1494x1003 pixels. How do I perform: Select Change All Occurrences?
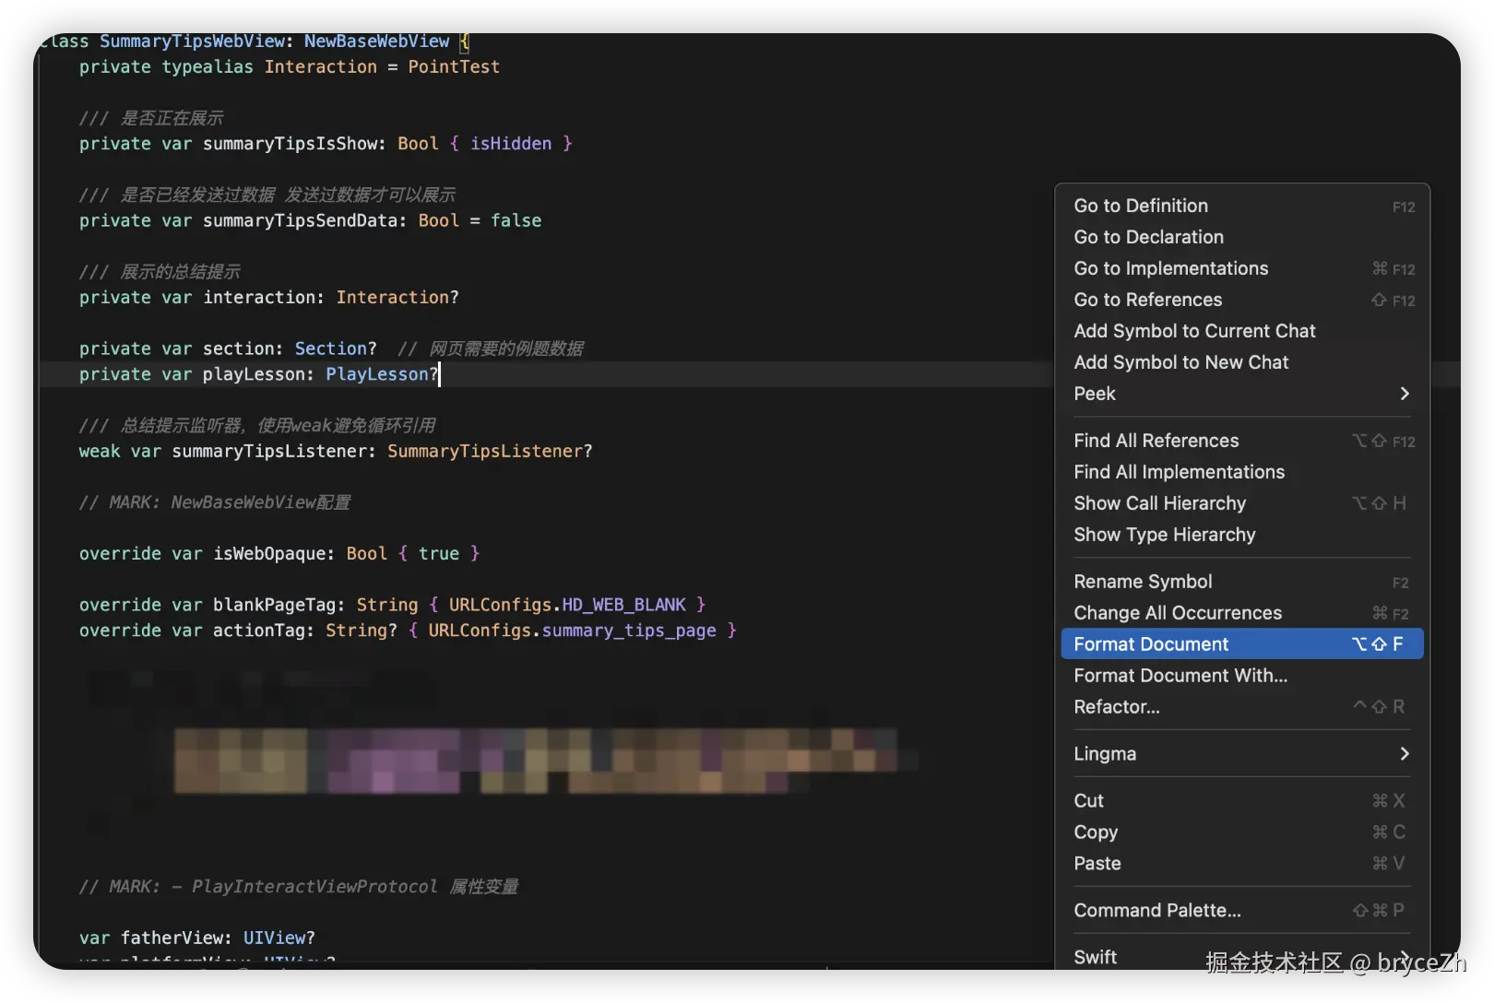pos(1177,613)
